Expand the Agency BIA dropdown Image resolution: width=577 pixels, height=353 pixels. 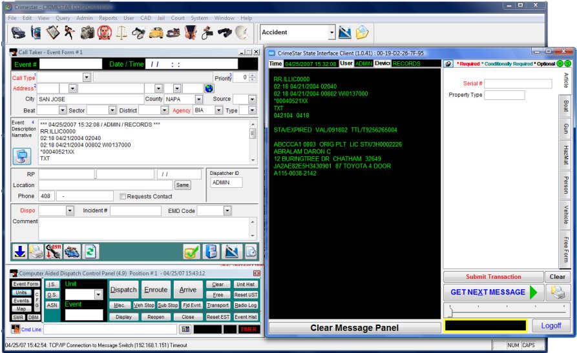point(219,110)
